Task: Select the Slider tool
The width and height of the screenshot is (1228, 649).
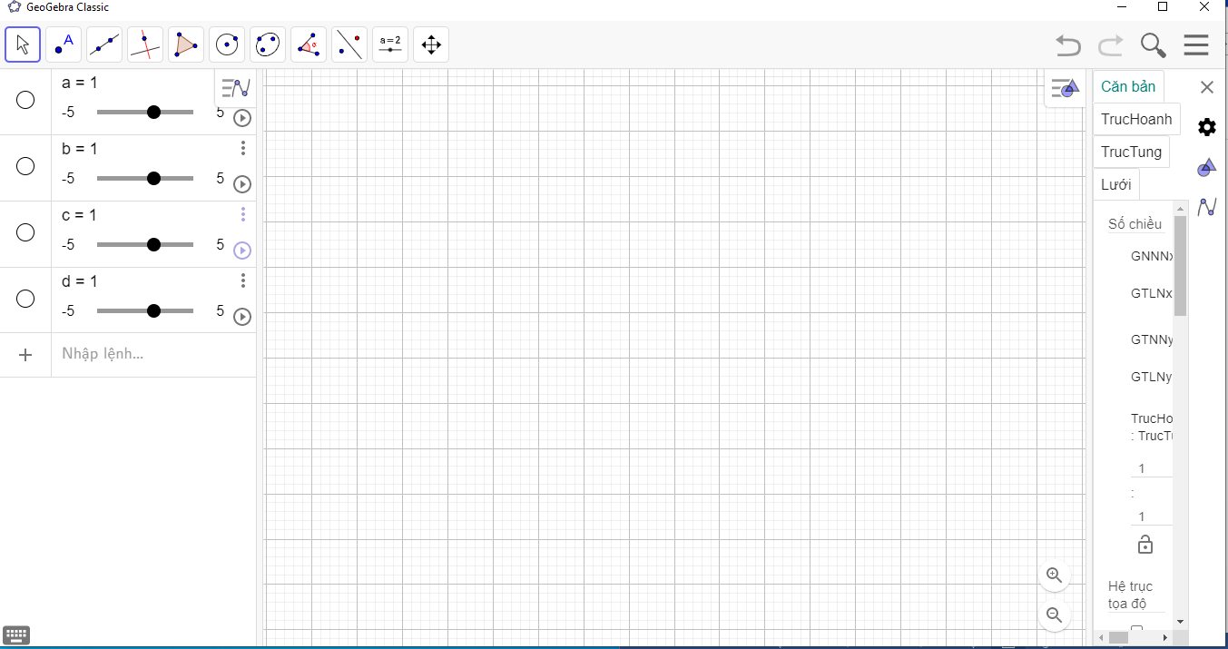Action: [390, 44]
